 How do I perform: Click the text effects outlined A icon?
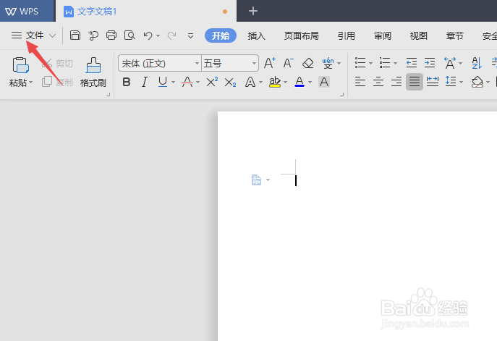click(250, 82)
